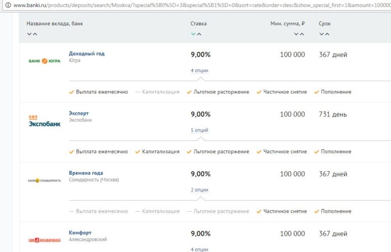
Task: Click the Срок column header
Action: 324,23
